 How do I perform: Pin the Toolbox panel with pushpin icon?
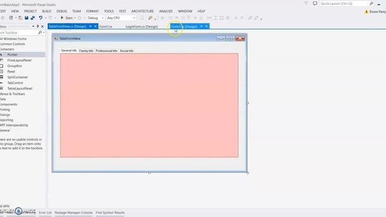(37, 27)
